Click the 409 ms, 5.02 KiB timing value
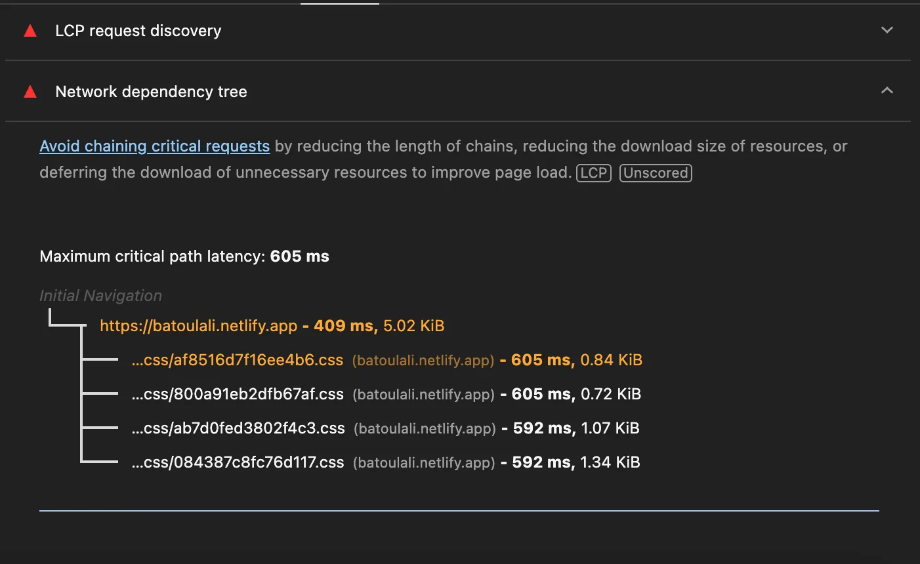This screenshot has height=564, width=920. pos(379,326)
